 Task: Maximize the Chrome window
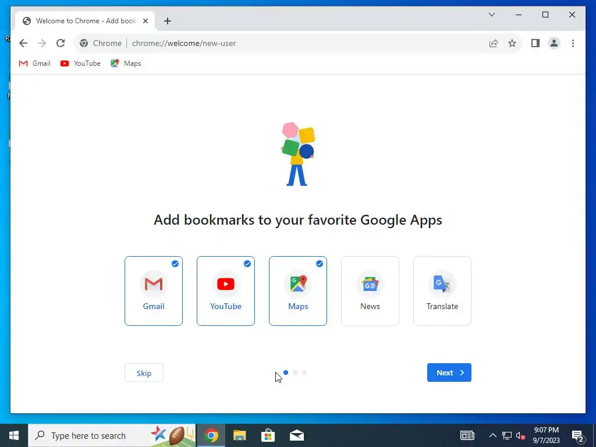[545, 15]
